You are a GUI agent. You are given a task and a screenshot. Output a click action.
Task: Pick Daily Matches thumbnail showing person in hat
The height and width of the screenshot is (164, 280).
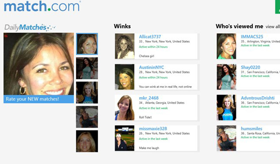[87, 117]
